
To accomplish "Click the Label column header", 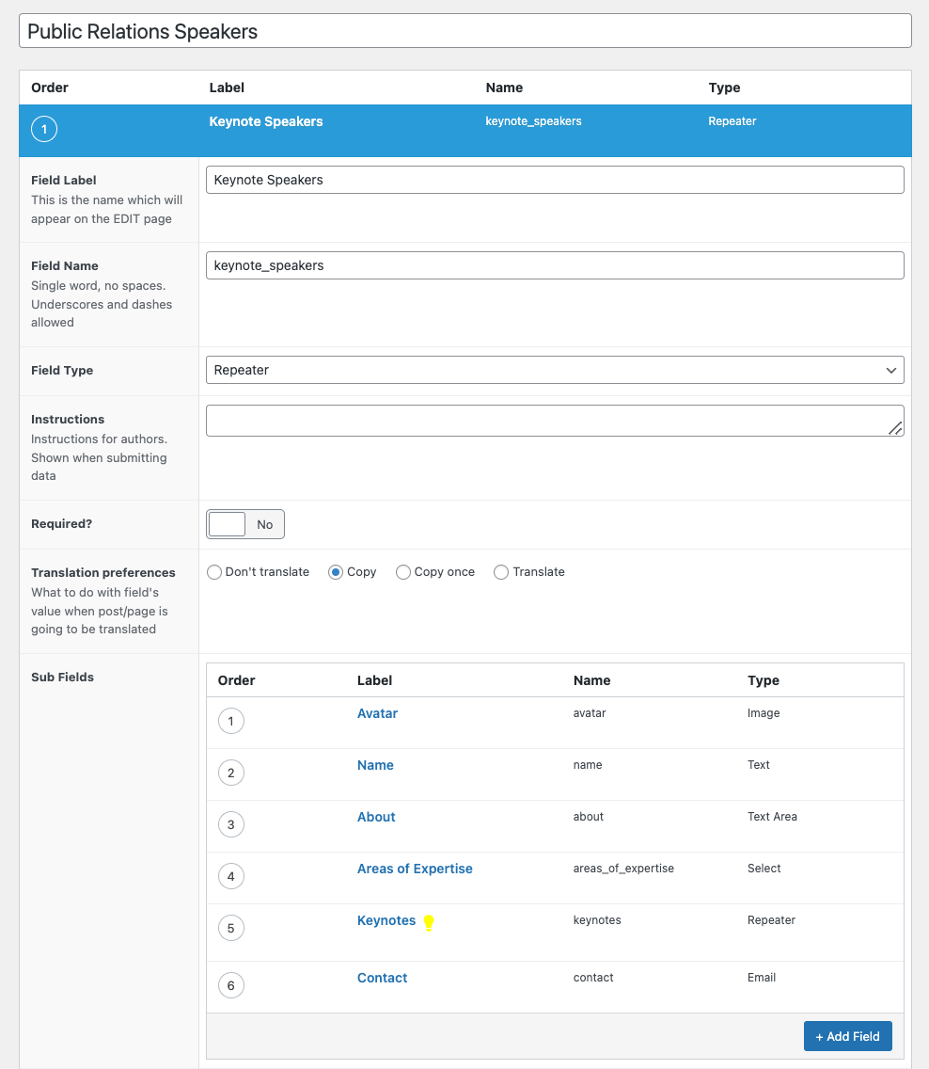I will pyautogui.click(x=227, y=88).
